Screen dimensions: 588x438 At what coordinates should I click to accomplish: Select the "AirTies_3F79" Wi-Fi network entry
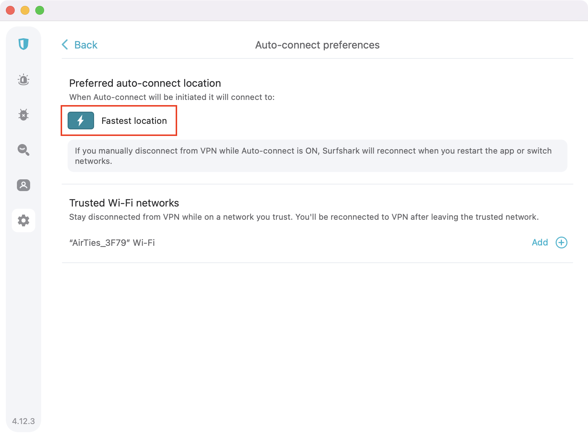point(112,243)
